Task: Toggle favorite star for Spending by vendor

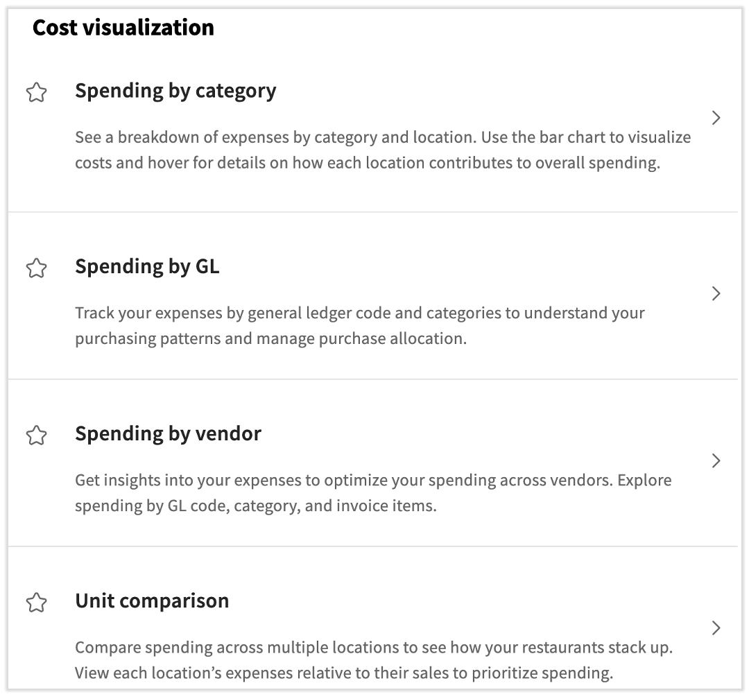Action: [36, 435]
